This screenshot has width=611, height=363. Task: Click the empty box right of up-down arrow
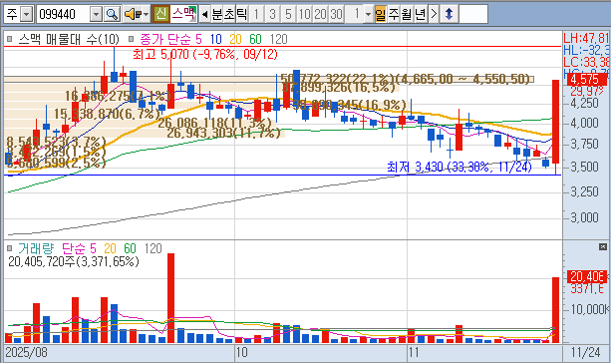click(473, 14)
